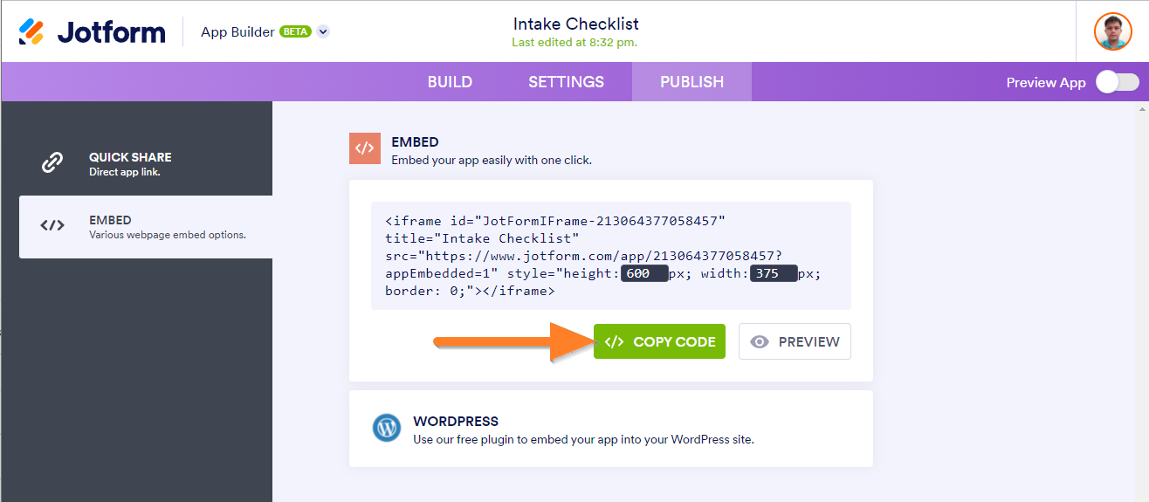Click the Embed code icon in sidebar
The height and width of the screenshot is (502, 1149).
(52, 225)
